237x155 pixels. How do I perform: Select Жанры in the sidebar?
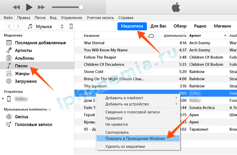[x=22, y=74]
